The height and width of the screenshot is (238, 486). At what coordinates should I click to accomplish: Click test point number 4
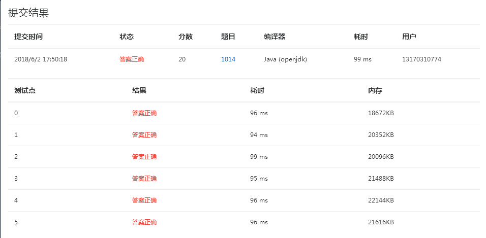16,200
